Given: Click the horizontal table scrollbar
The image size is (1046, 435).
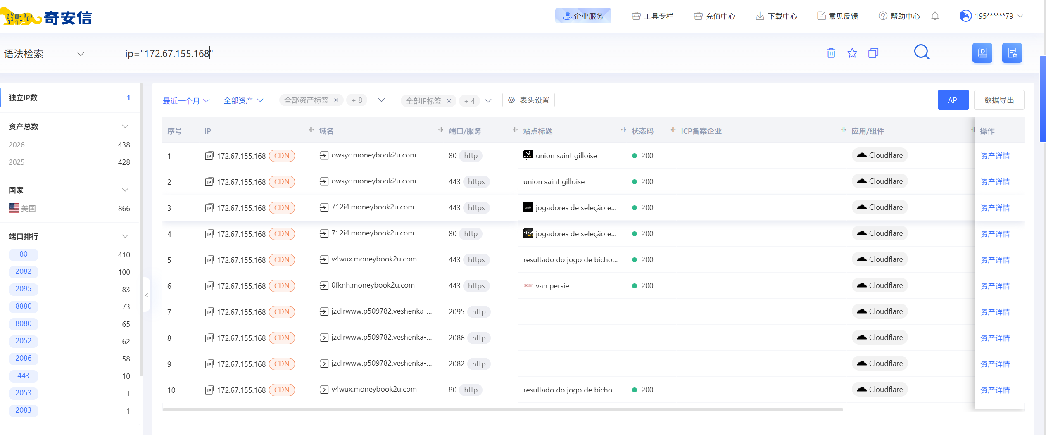Looking at the screenshot, I should [x=503, y=409].
